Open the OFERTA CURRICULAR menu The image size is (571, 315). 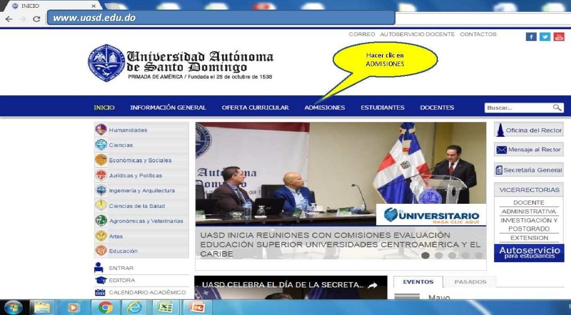(x=255, y=108)
